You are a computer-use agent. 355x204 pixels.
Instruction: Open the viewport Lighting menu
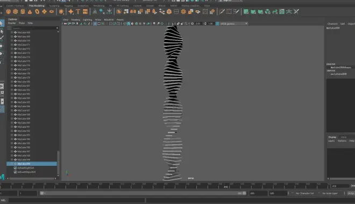pyautogui.click(x=87, y=20)
